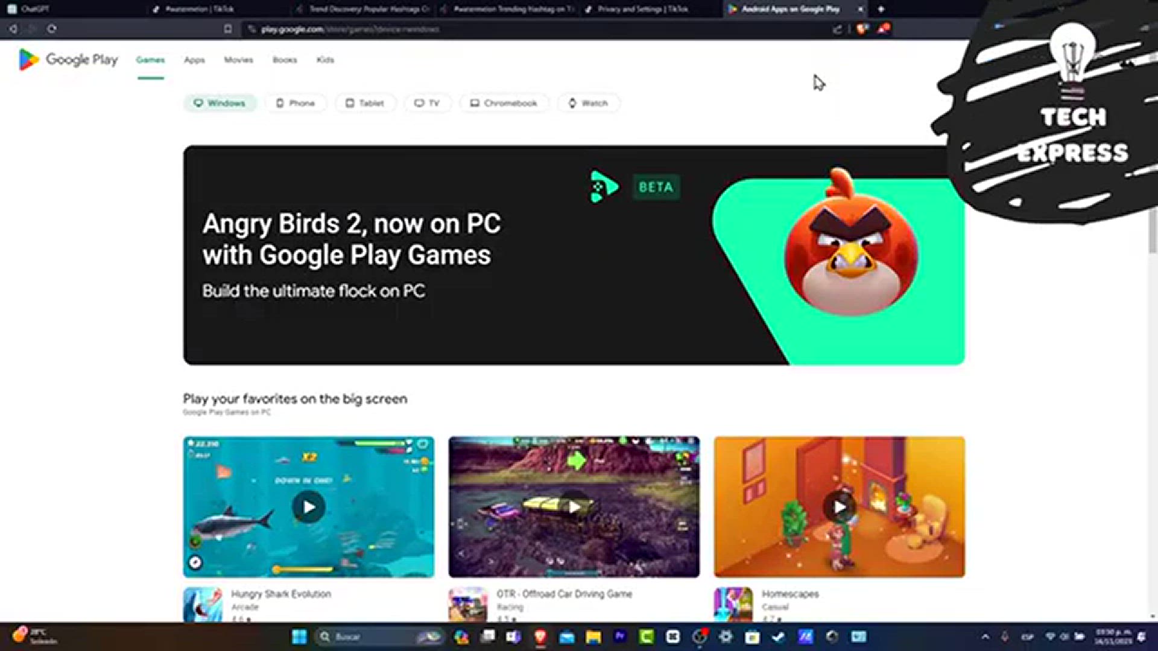Open Brave browser from the taskbar
Image resolution: width=1158 pixels, height=651 pixels.
point(540,637)
